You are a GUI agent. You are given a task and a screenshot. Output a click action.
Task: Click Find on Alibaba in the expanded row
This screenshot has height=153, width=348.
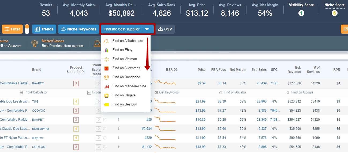pyautogui.click(x=232, y=92)
